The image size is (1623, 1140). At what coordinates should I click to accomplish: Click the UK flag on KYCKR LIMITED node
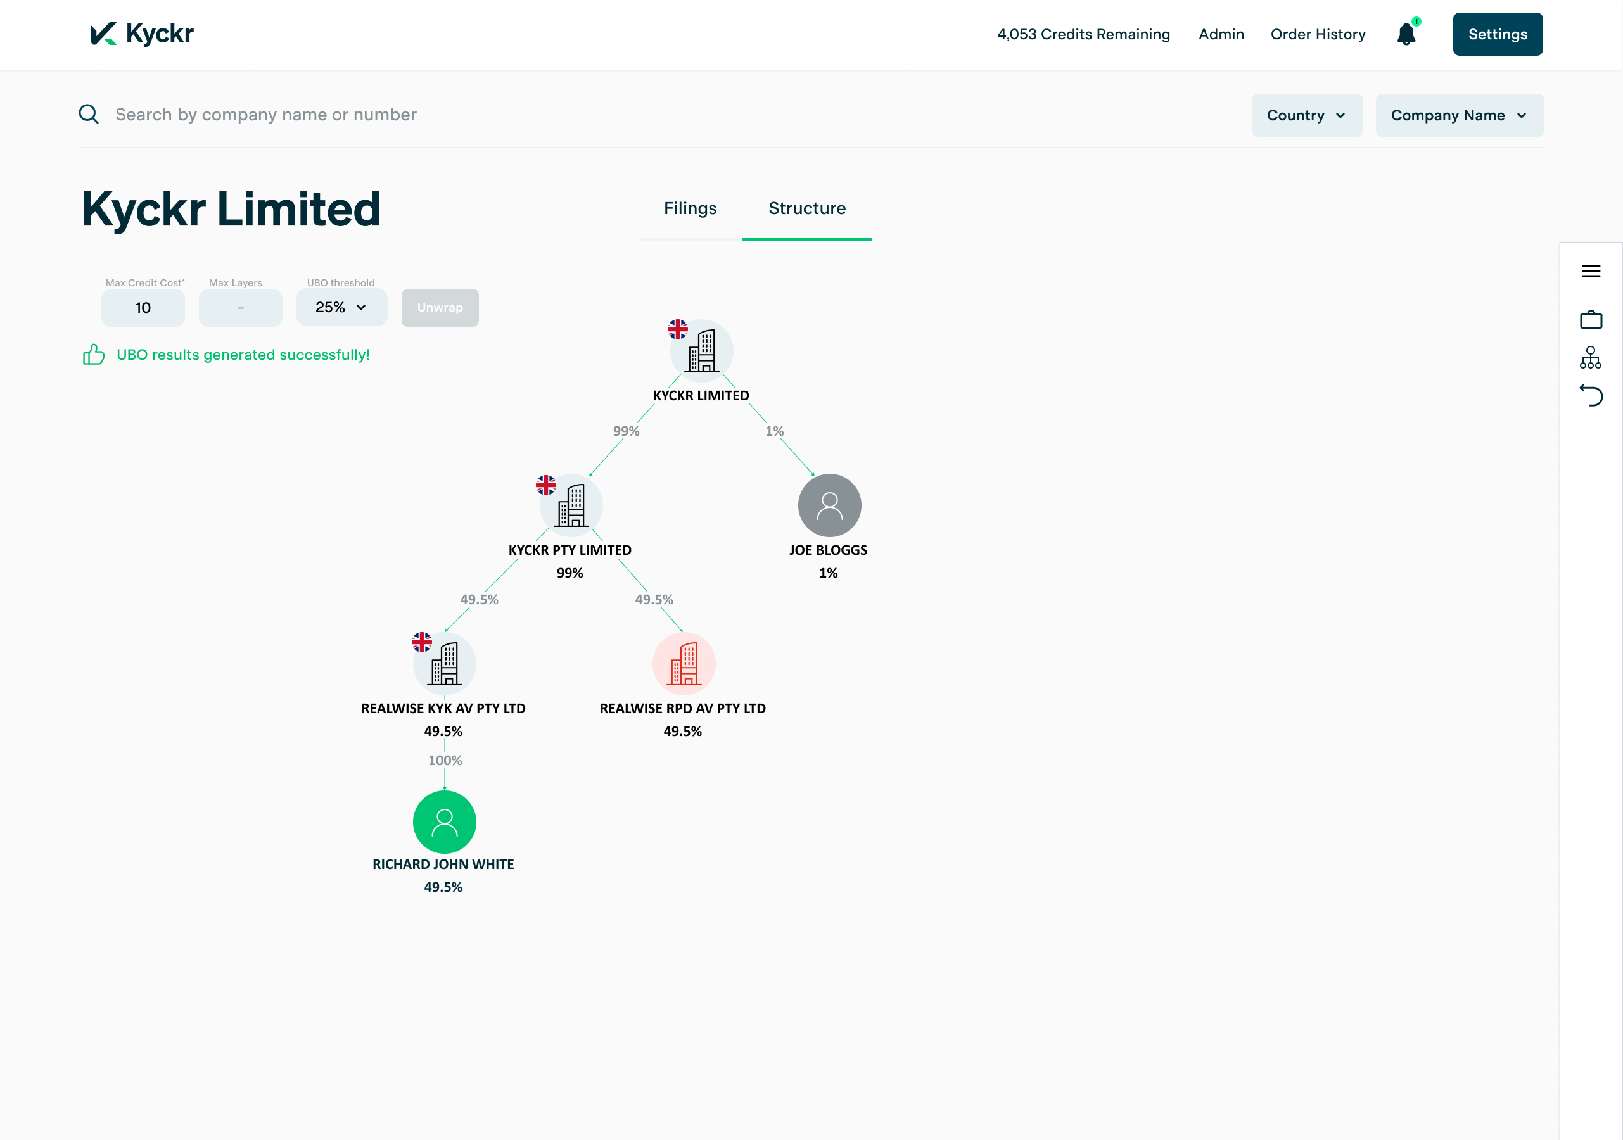click(x=677, y=329)
